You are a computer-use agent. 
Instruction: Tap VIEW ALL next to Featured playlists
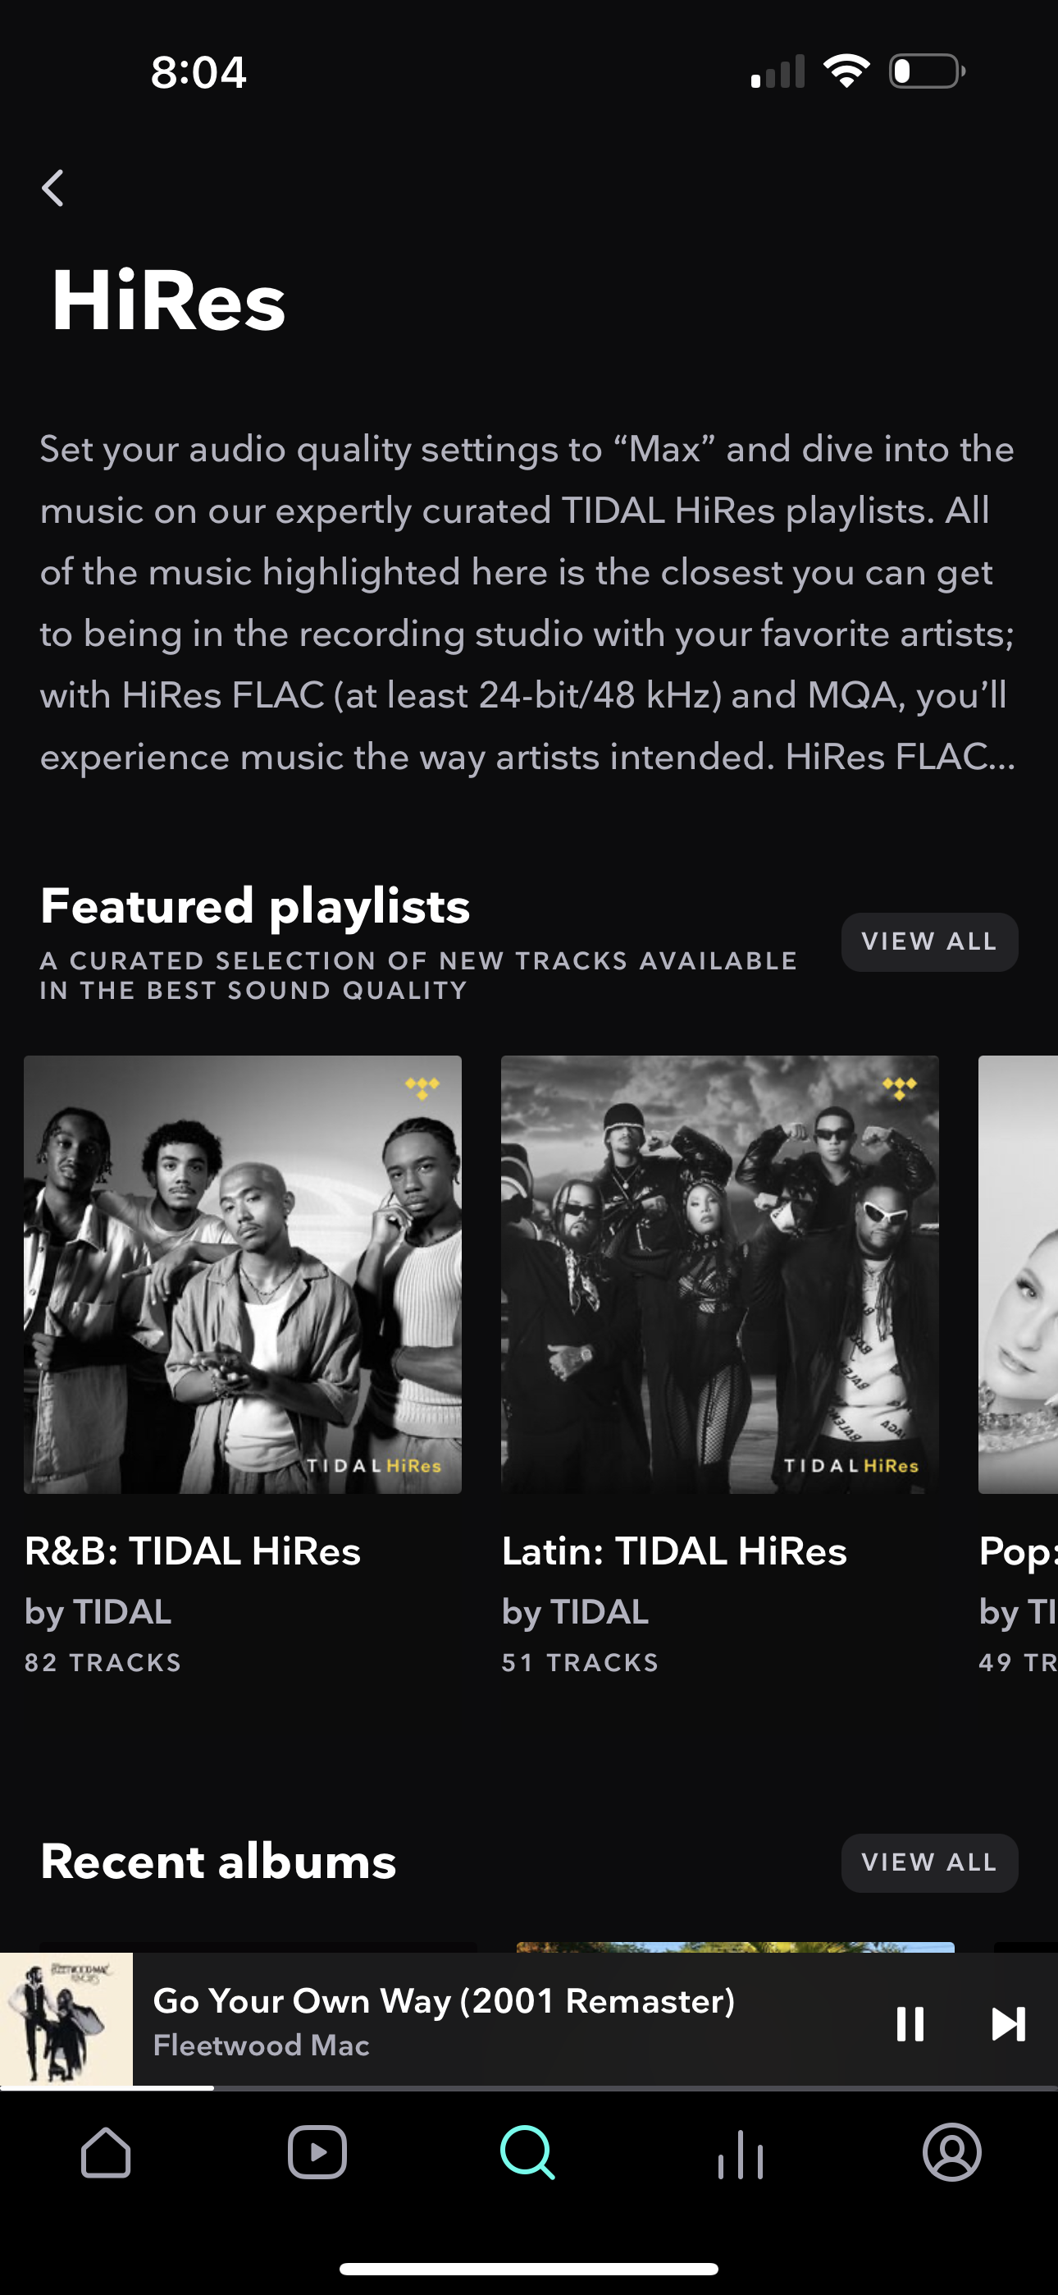point(929,941)
